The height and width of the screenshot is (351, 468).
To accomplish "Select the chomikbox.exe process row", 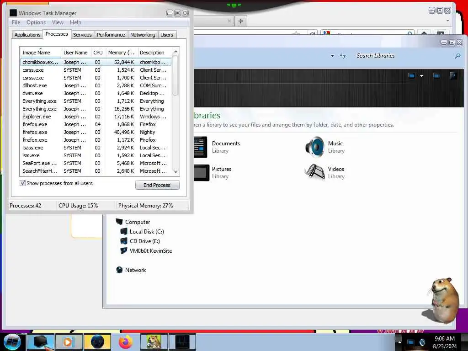I will tap(96, 62).
